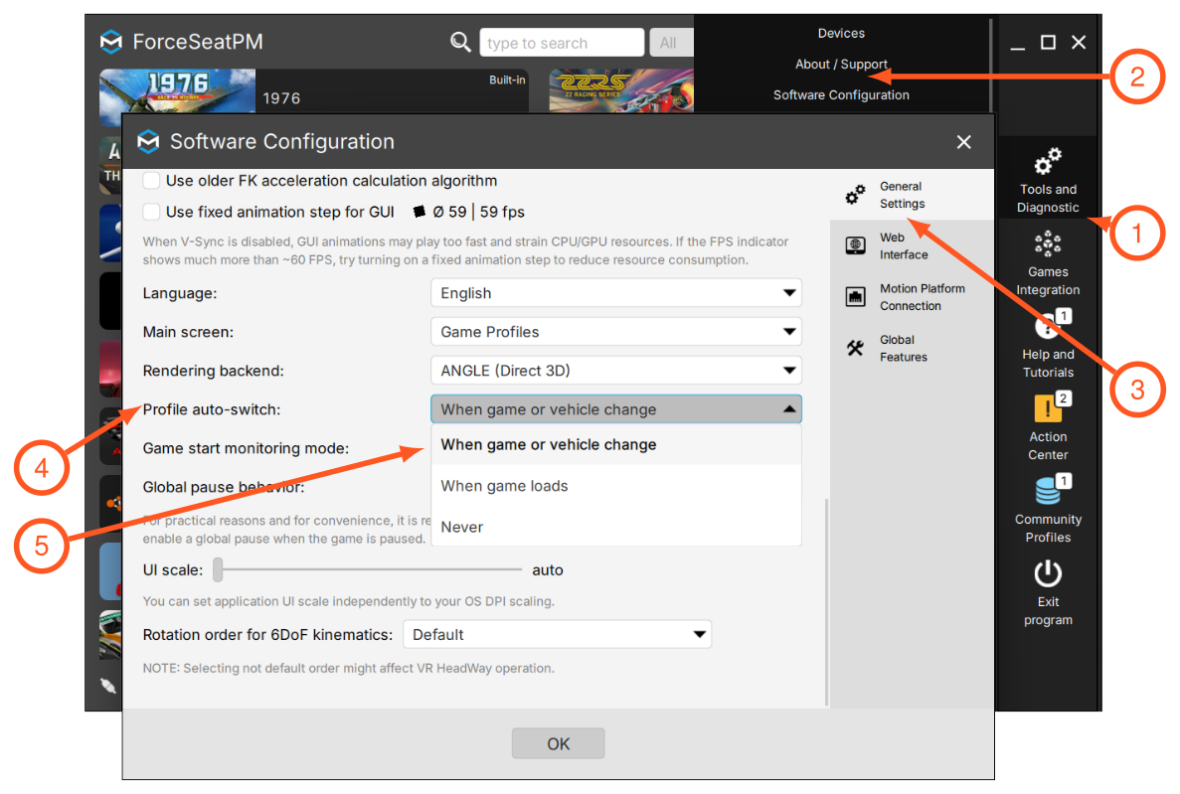Expand the Main screen dropdown

615,332
